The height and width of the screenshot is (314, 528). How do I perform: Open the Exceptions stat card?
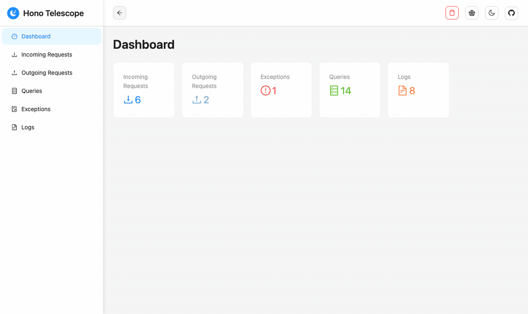(x=281, y=90)
